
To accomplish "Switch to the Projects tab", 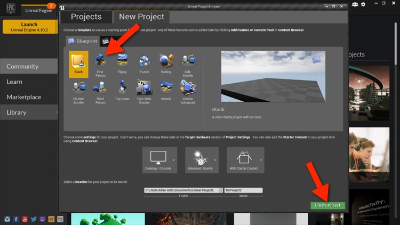I will [86, 17].
